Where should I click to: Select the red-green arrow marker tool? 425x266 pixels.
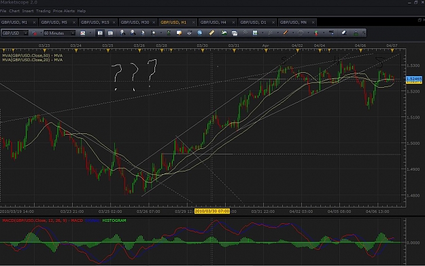point(316,33)
